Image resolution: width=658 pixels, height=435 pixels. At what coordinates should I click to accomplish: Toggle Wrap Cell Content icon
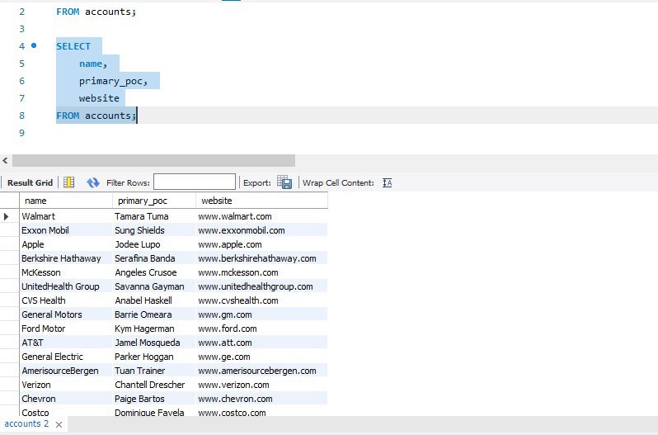coord(387,182)
